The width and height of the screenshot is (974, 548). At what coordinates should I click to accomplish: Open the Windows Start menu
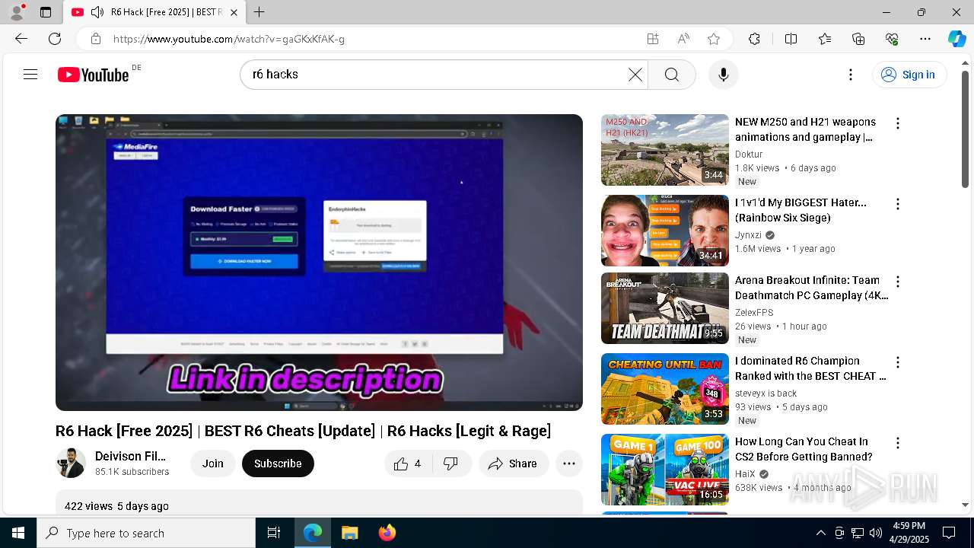pyautogui.click(x=18, y=533)
